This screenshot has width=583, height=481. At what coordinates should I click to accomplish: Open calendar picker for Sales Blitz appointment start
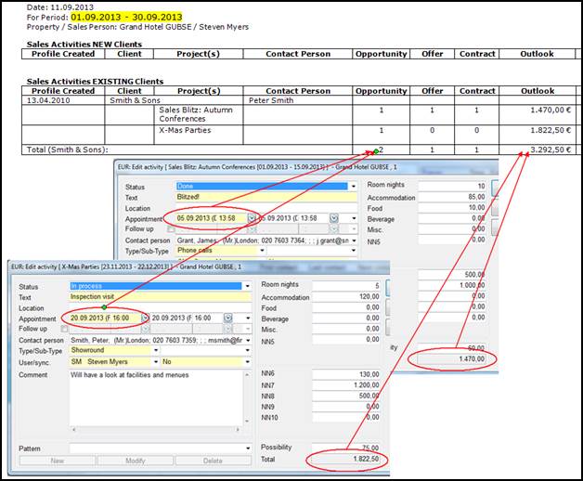(x=252, y=218)
